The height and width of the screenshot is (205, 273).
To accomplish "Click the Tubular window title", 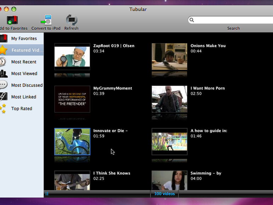I will click(x=138, y=10).
